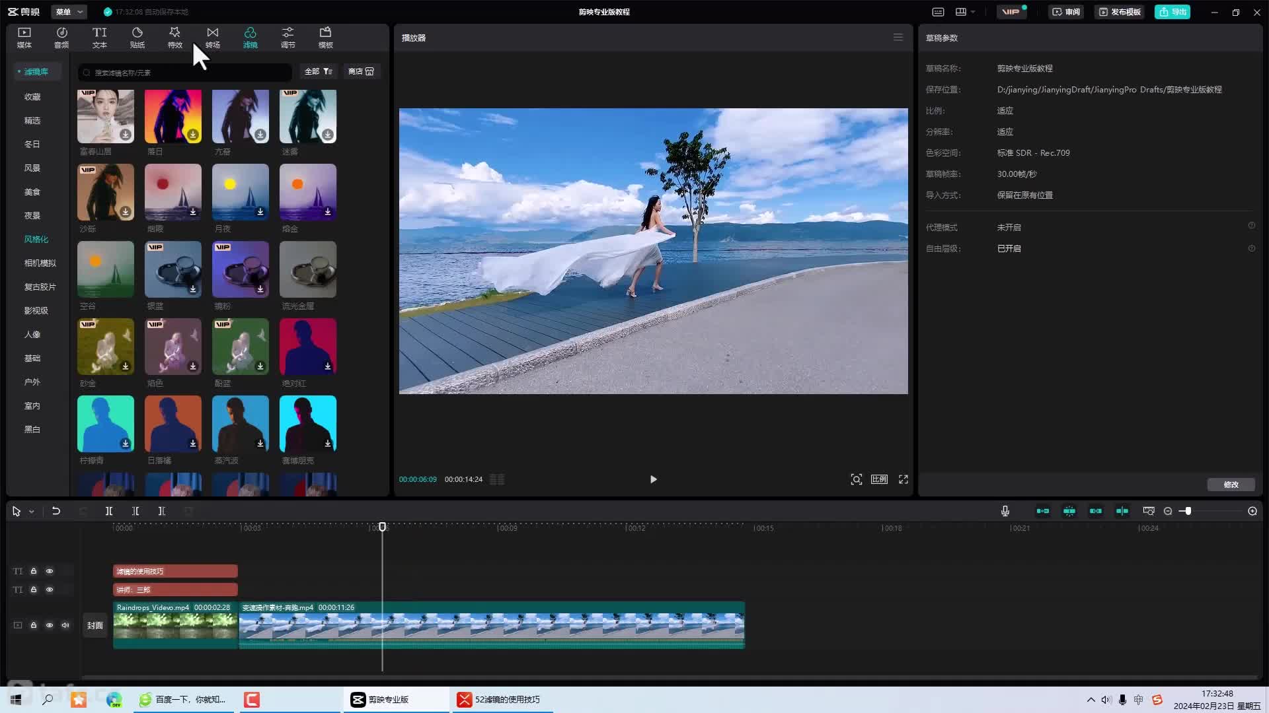Click the 封面 cover button
Image resolution: width=1269 pixels, height=713 pixels.
tap(95, 625)
